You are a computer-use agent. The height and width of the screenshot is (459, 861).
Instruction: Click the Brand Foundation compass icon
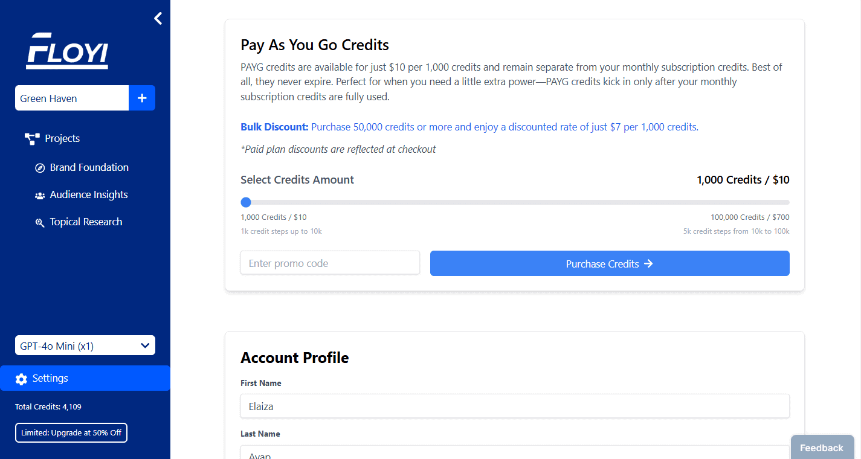pos(40,168)
